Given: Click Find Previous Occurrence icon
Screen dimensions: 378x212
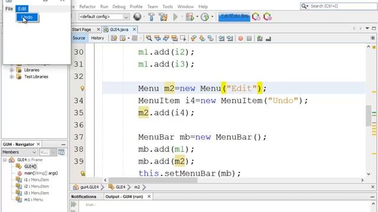Looking at the screenshot, I should point(158,38).
